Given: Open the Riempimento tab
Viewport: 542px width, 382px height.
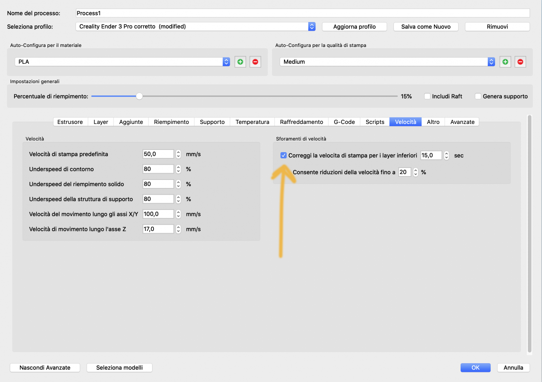Looking at the screenshot, I should coord(171,122).
